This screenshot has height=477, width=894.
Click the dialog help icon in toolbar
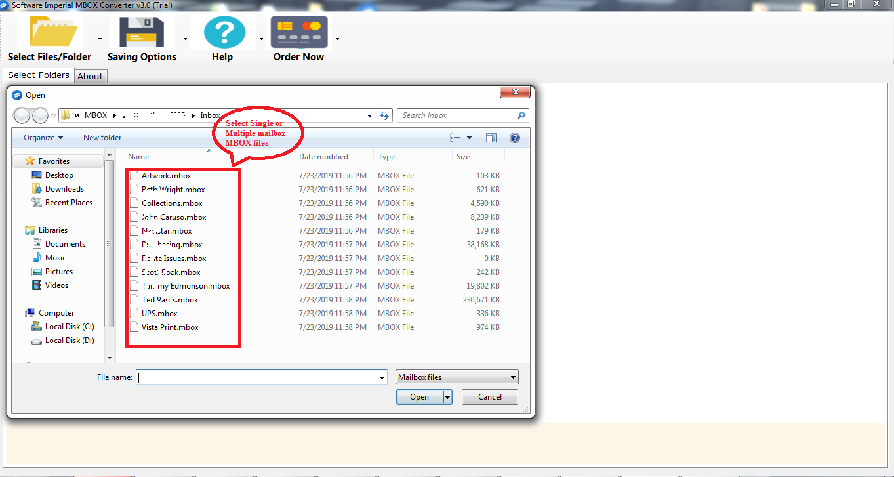point(515,138)
